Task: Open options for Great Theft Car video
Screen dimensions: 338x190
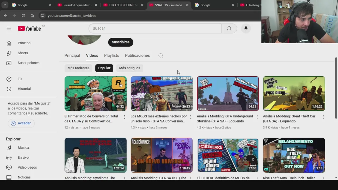Action: (323, 117)
